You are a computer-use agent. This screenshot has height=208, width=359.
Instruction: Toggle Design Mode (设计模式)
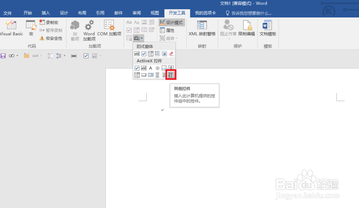(x=172, y=22)
